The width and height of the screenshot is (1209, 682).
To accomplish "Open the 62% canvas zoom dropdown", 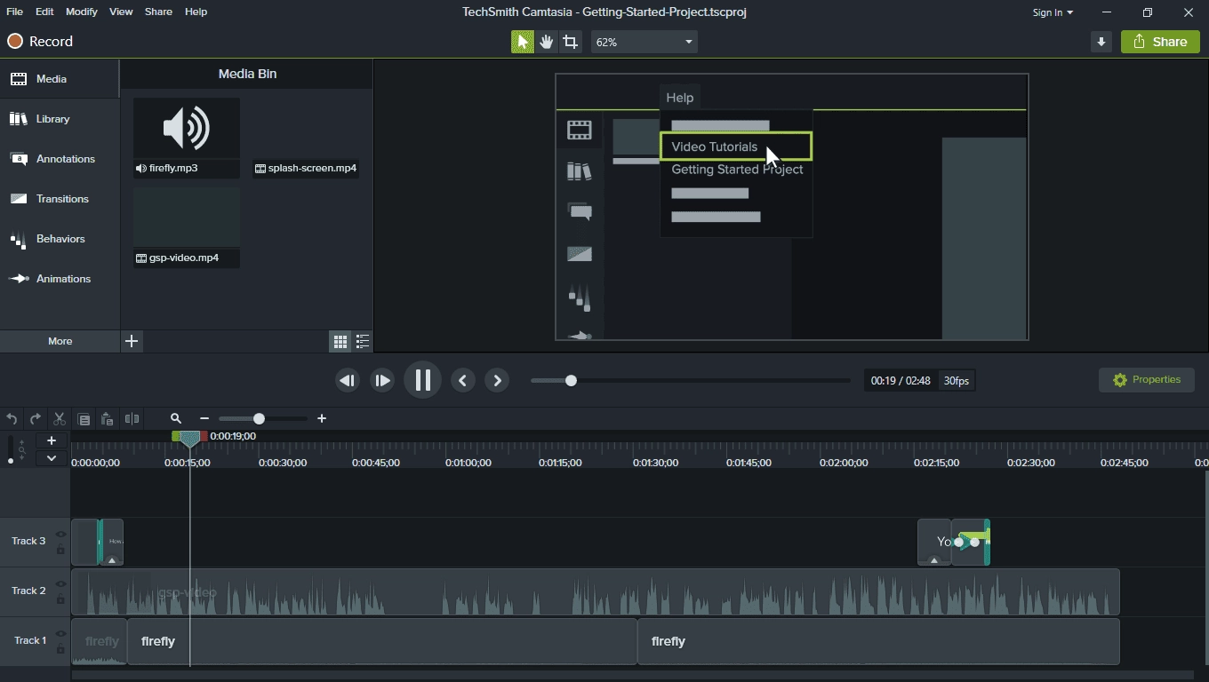I will [x=645, y=42].
